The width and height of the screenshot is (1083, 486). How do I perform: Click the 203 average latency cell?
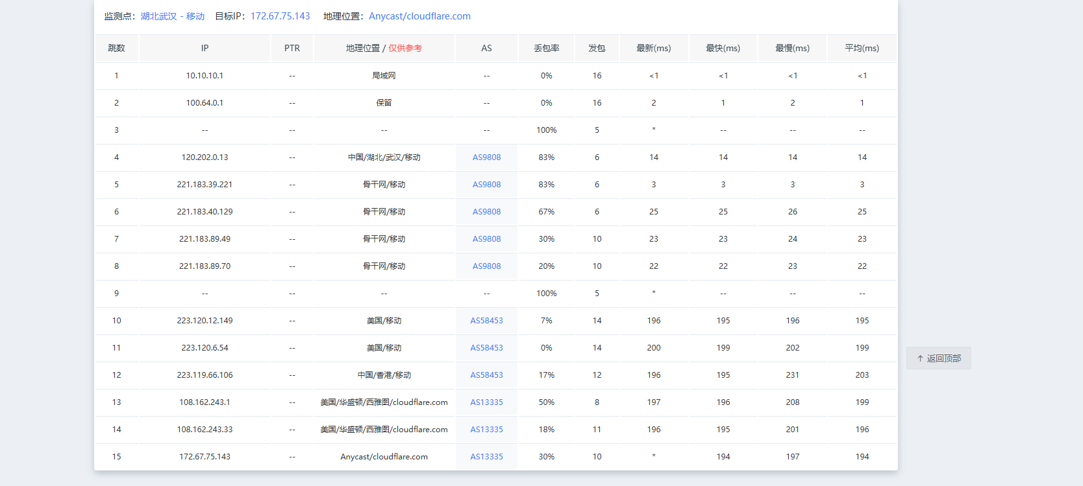[x=862, y=375]
